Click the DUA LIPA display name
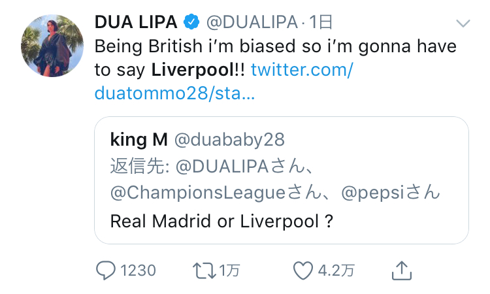490x294 pixels. [136, 22]
